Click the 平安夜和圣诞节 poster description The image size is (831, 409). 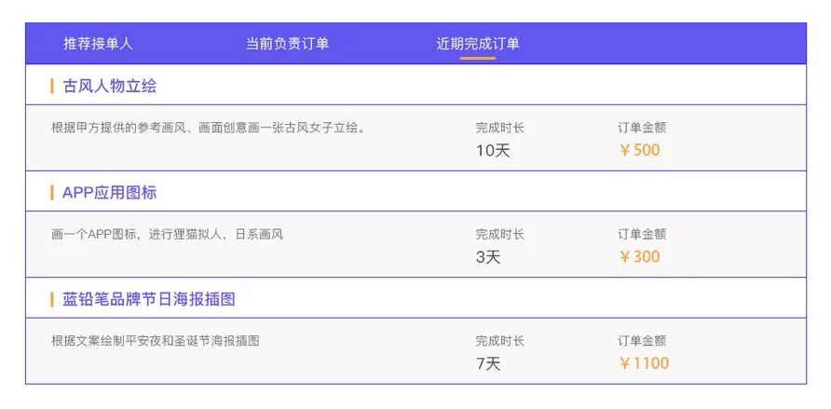pyautogui.click(x=155, y=341)
